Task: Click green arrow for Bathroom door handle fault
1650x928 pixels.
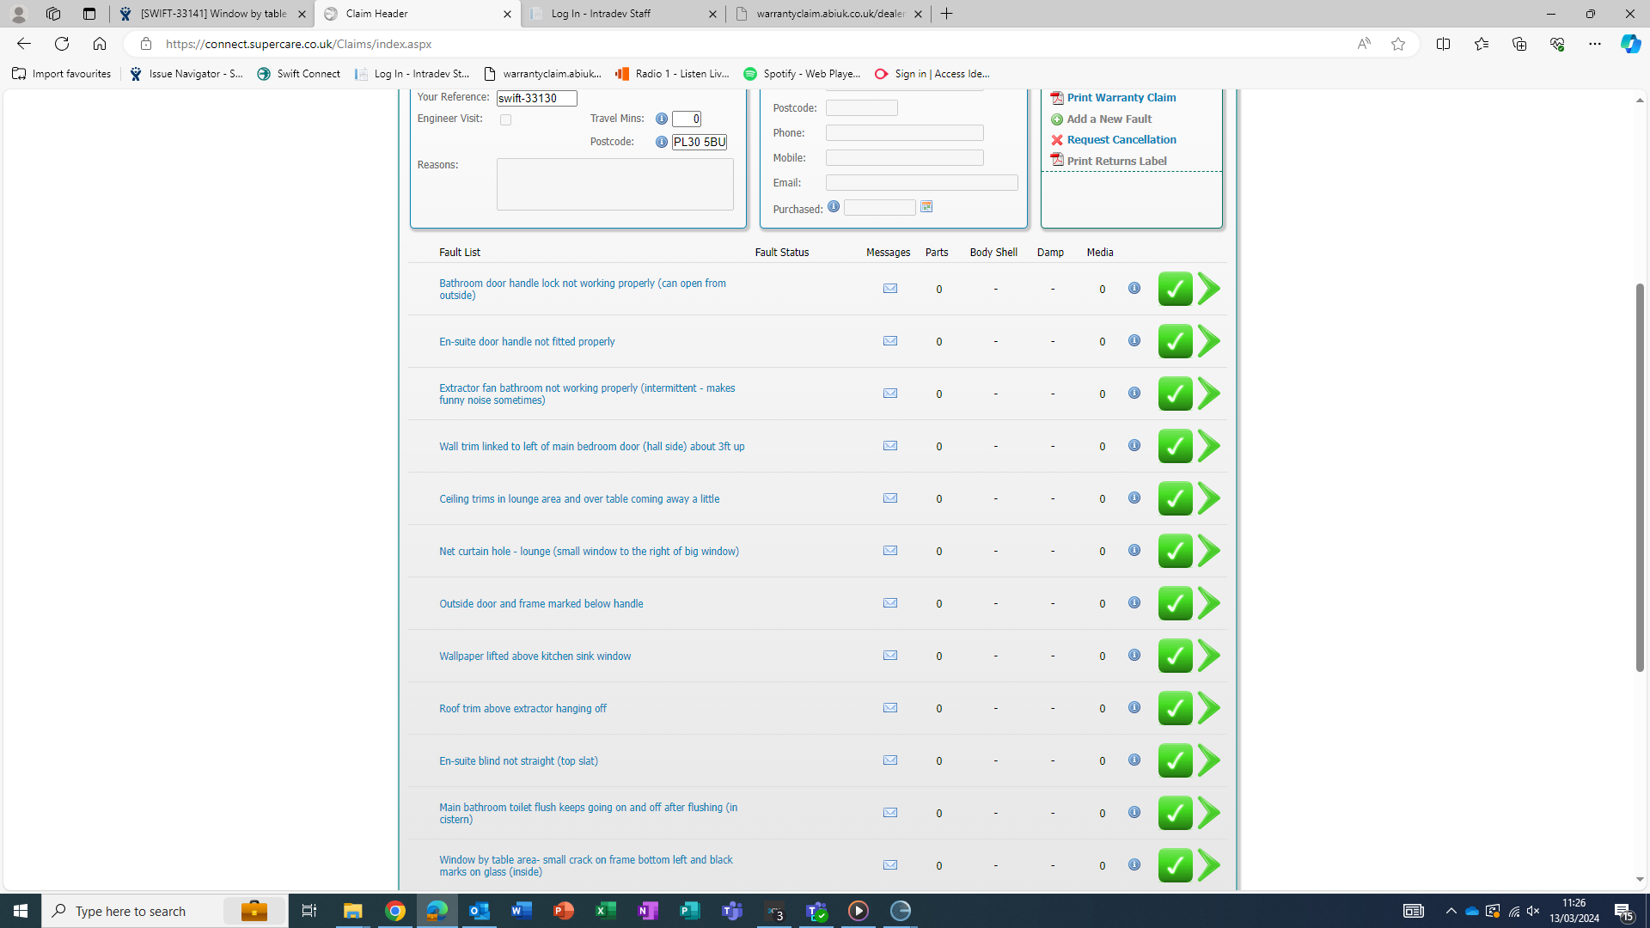Action: [x=1209, y=289]
